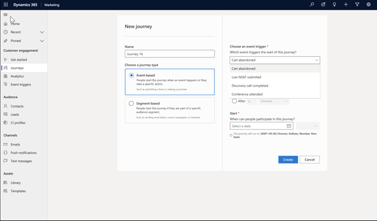Open the Push notifications link
The image size is (377, 221).
pyautogui.click(x=24, y=153)
